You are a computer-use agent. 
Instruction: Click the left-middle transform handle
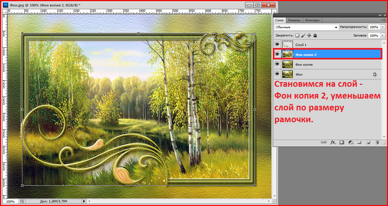[22, 109]
